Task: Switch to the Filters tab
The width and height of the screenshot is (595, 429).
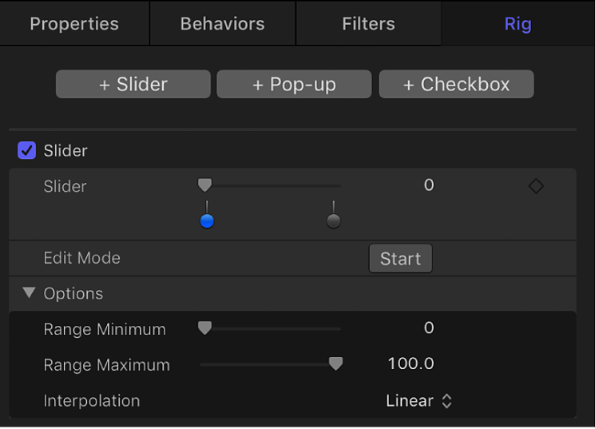Action: pyautogui.click(x=368, y=23)
